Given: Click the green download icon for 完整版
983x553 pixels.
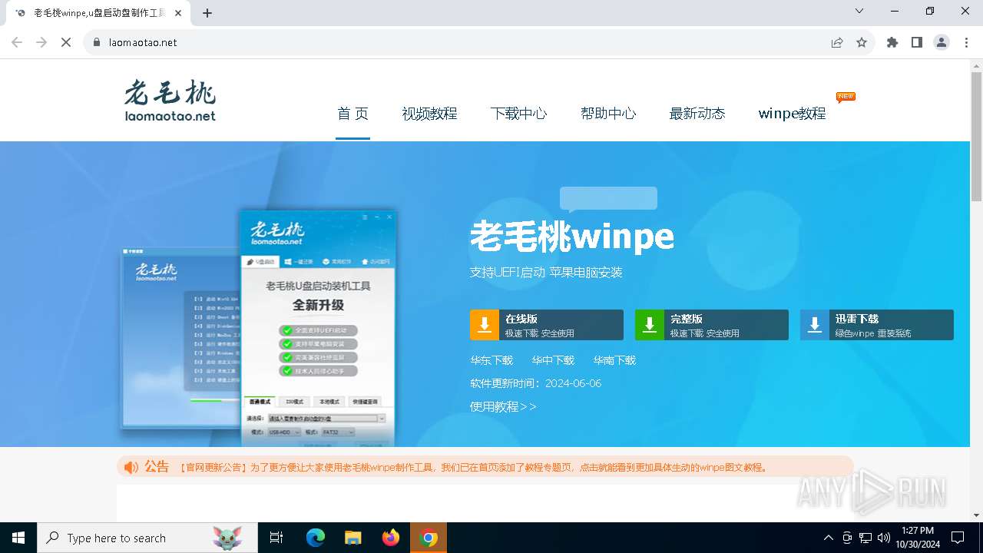Looking at the screenshot, I should tap(650, 325).
